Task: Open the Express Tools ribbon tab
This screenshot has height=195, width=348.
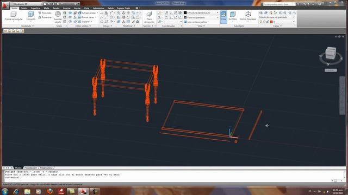Action: (123, 8)
